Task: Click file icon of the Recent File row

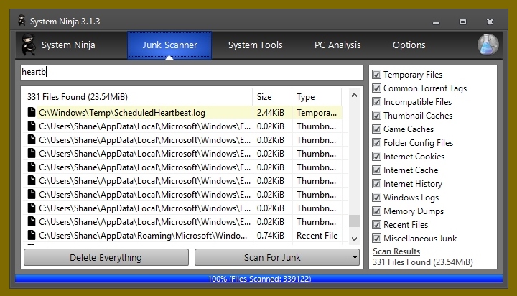Action: tap(32, 235)
